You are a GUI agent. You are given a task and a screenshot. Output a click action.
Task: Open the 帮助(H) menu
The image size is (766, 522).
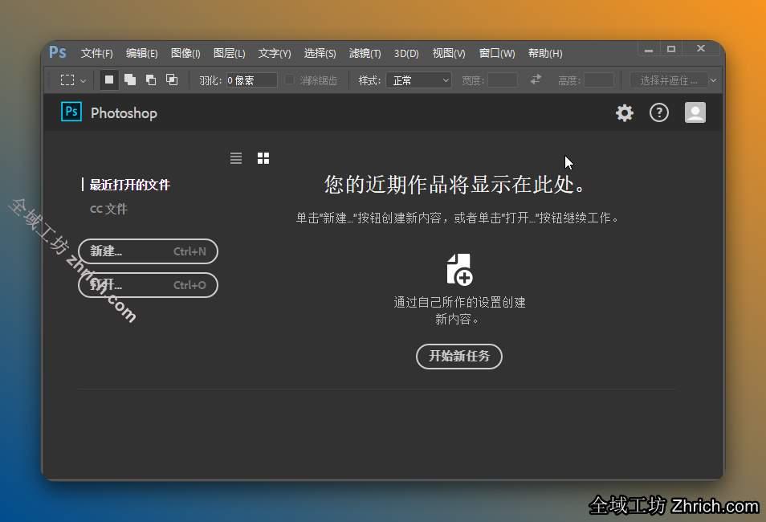[545, 53]
